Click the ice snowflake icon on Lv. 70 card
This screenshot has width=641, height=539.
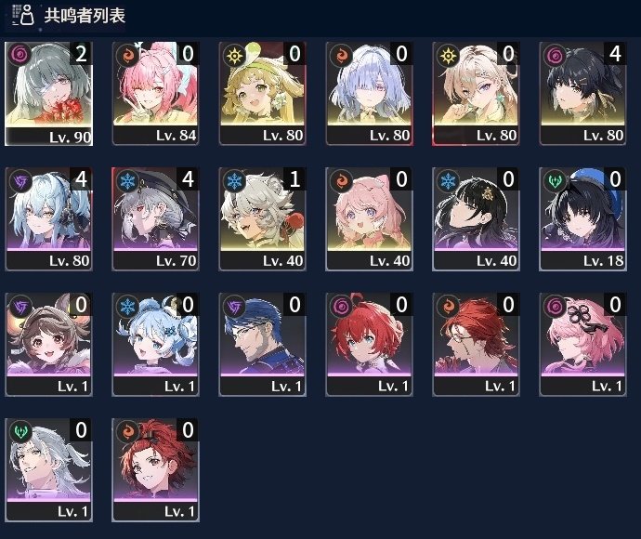127,181
